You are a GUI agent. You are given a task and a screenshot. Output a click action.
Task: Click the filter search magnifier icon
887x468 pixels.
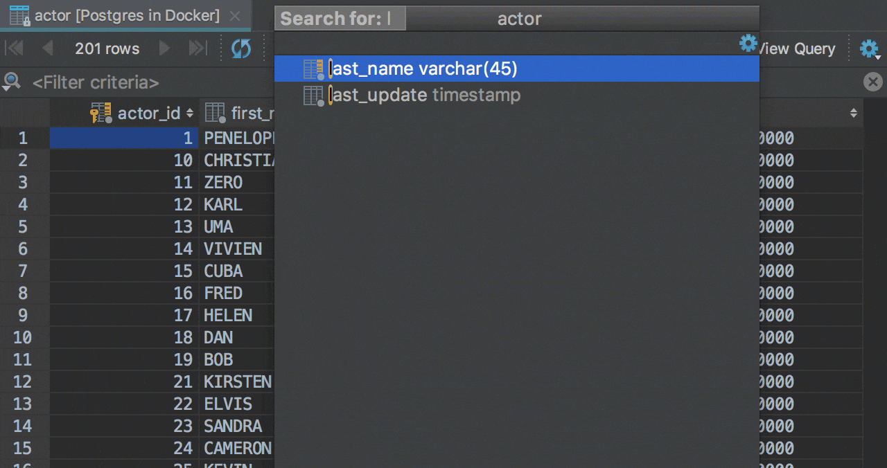[x=12, y=82]
